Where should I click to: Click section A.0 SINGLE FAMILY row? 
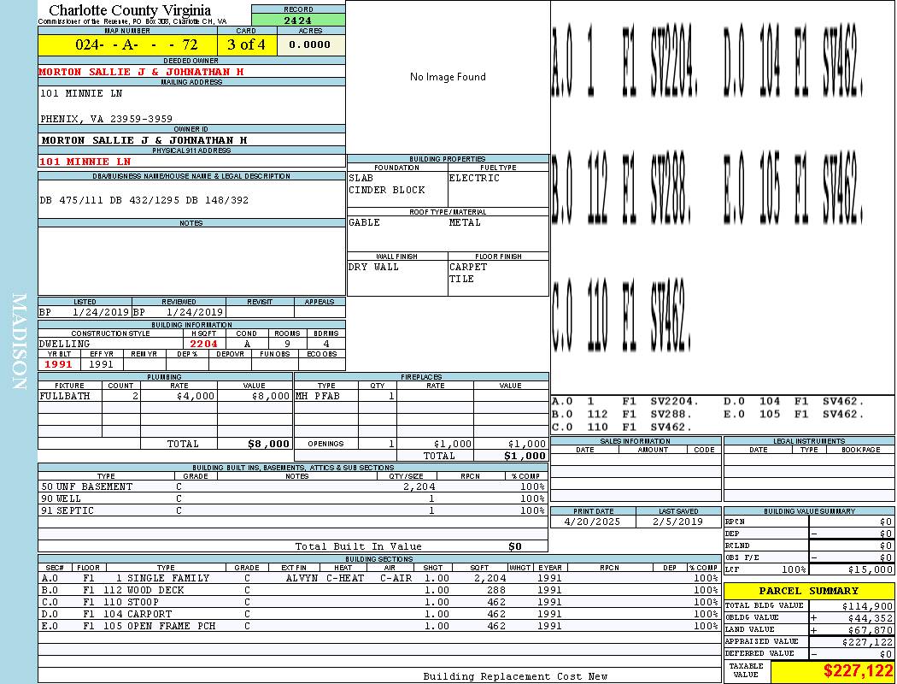[x=380, y=579]
